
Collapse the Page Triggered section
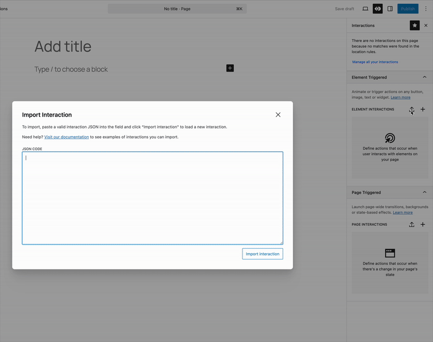pyautogui.click(x=424, y=192)
